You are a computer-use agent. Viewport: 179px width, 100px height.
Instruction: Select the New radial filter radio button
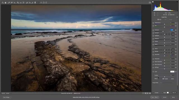pyautogui.click(x=158, y=19)
